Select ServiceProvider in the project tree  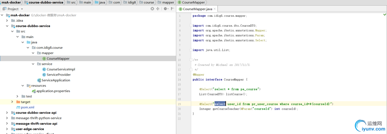(x=59, y=75)
